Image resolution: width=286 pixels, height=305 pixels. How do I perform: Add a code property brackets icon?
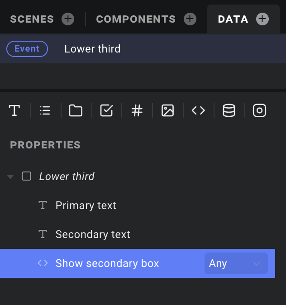coord(198,110)
